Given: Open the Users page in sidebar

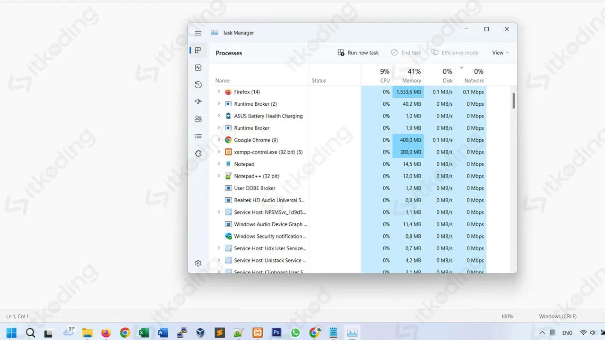Looking at the screenshot, I should [x=198, y=119].
